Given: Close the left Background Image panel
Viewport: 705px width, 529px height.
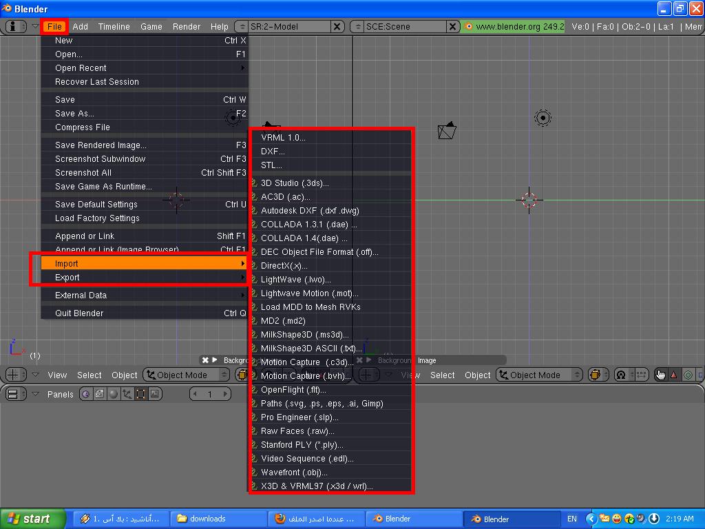Looking at the screenshot, I should coord(205,360).
